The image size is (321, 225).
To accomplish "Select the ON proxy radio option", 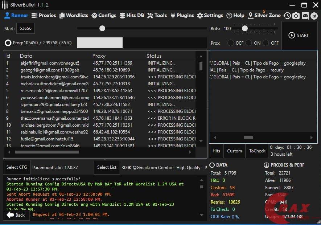I will (x=248, y=43).
